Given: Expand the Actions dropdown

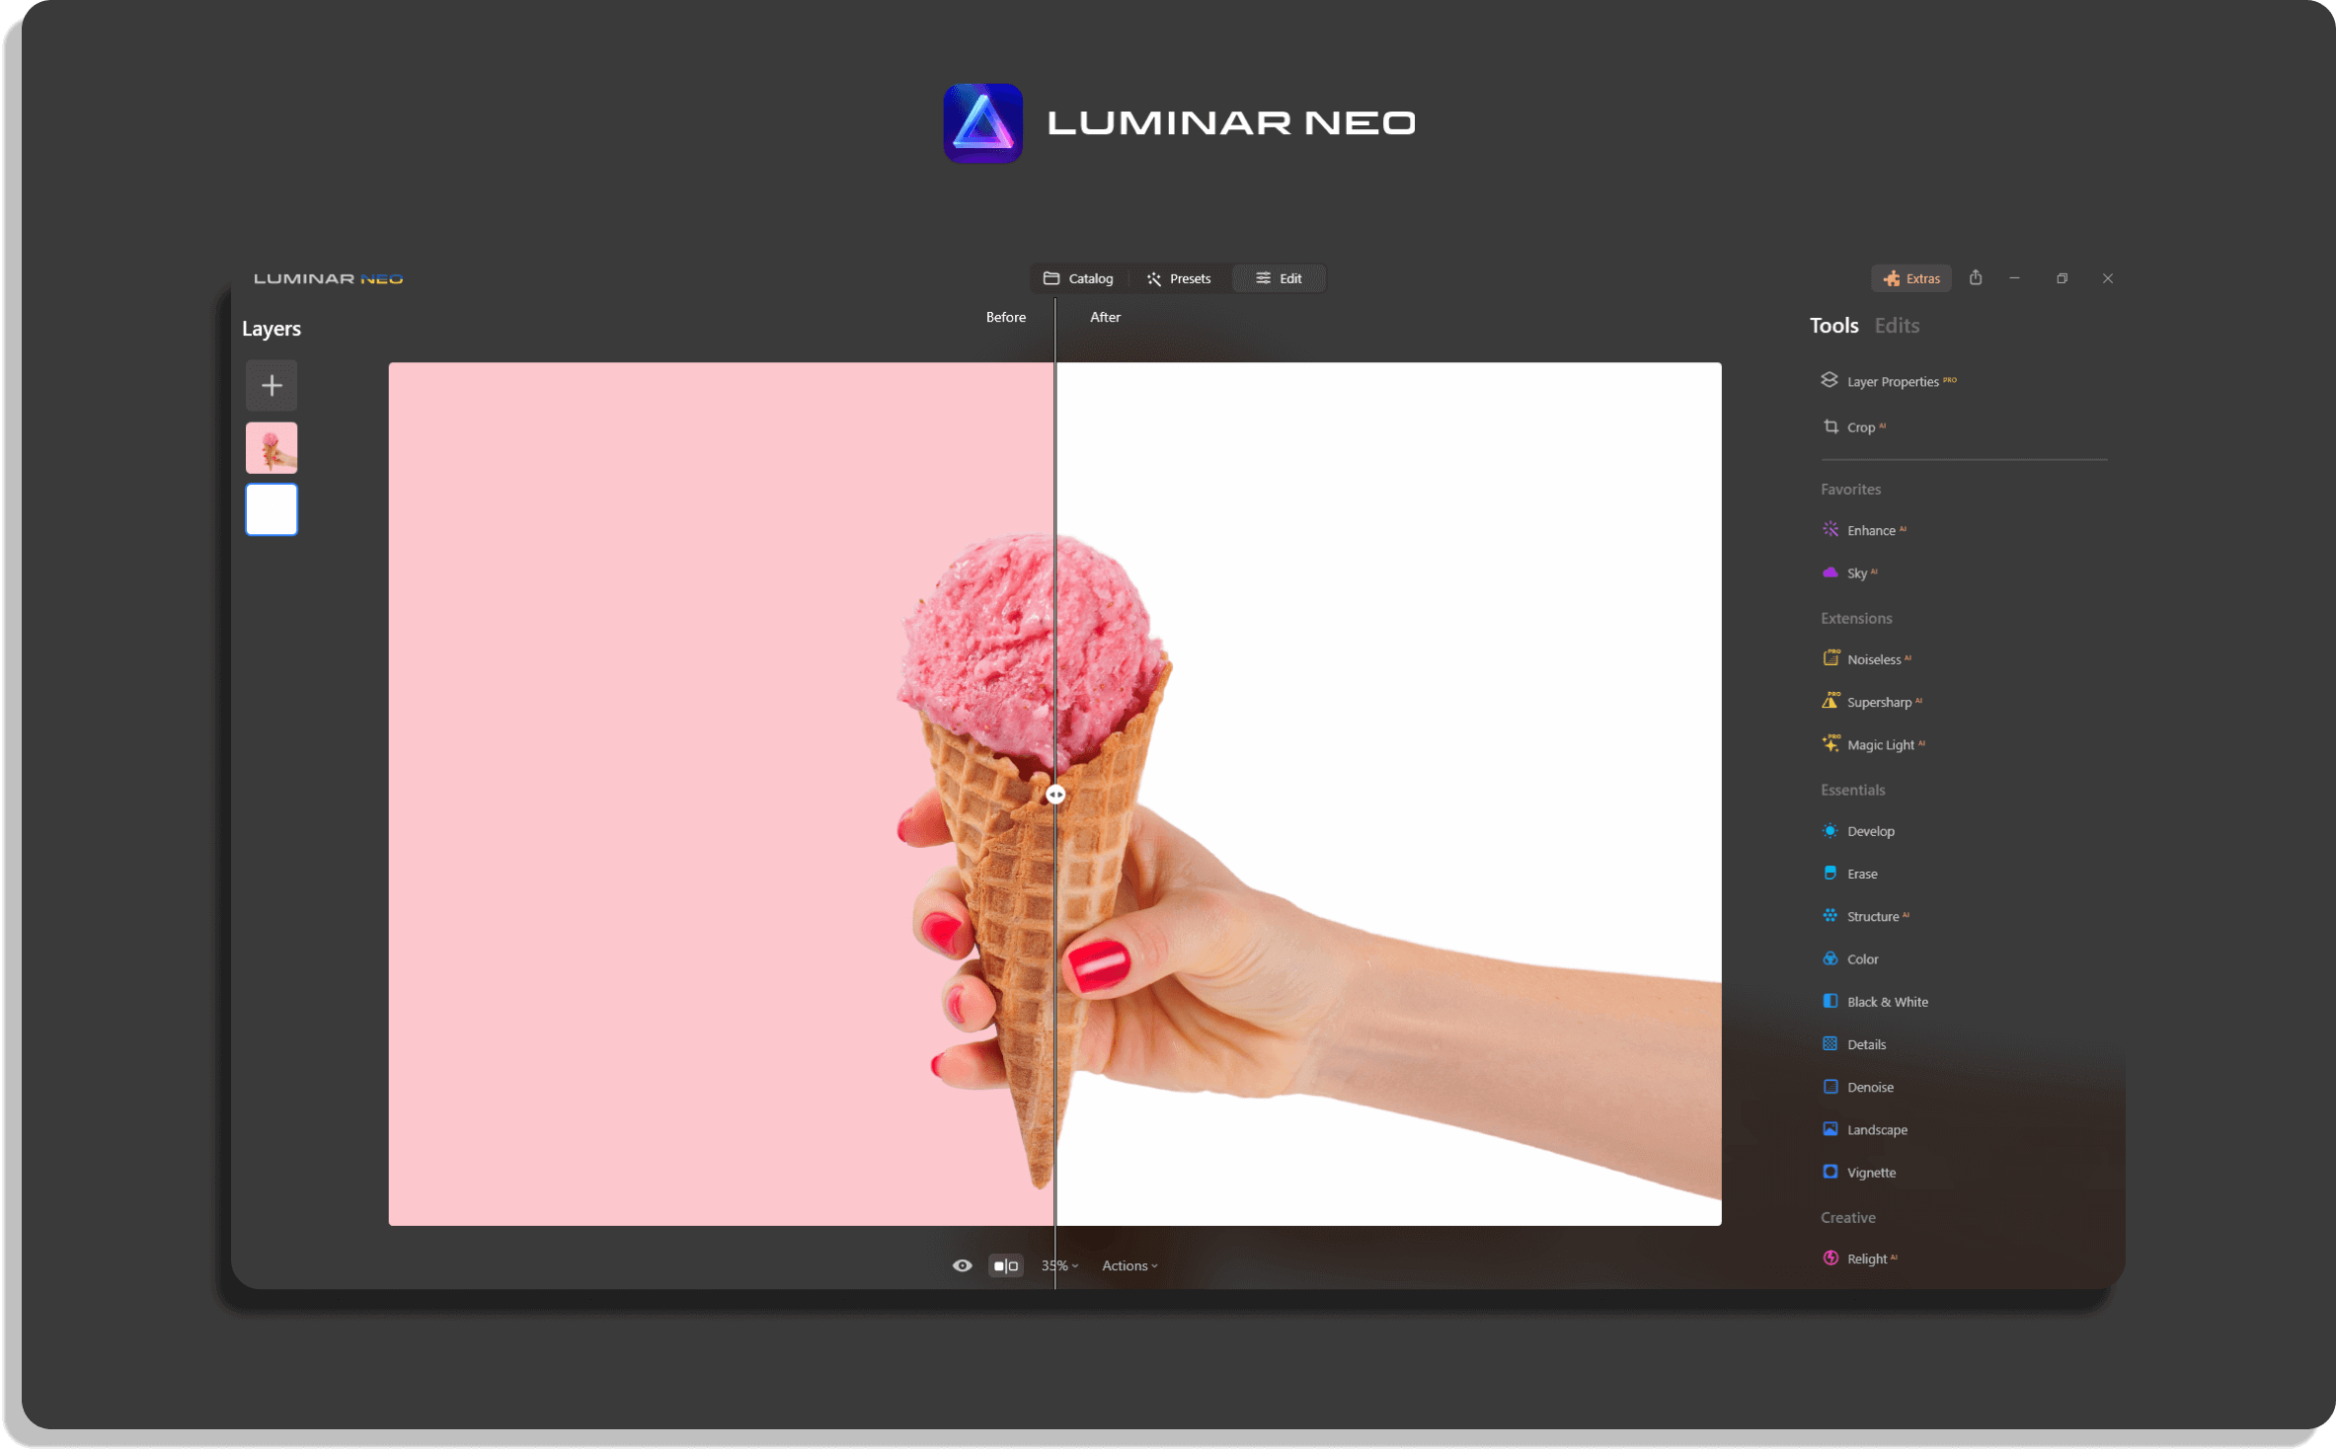Looking at the screenshot, I should click(1129, 1264).
